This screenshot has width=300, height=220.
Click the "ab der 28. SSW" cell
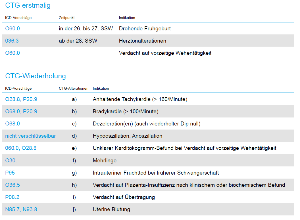pos(78,41)
